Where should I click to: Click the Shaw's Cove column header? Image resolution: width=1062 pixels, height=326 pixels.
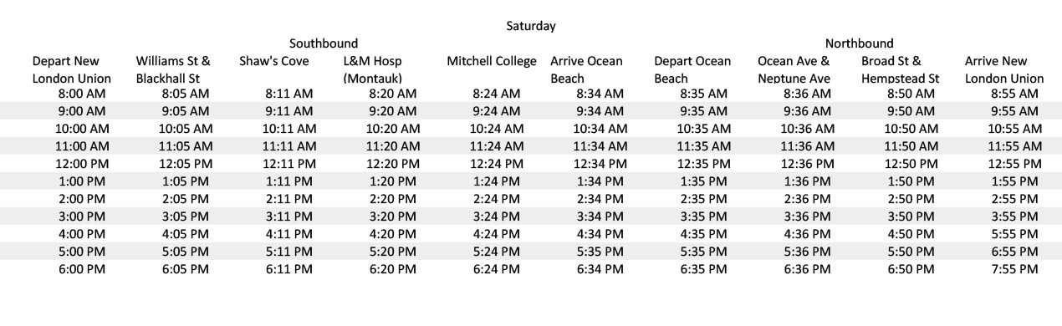point(274,61)
